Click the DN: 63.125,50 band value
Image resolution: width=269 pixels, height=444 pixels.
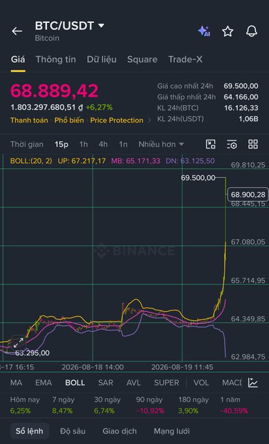(190, 161)
